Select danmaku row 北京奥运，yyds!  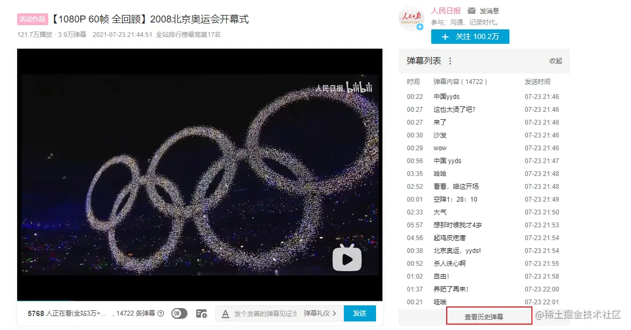pos(484,251)
